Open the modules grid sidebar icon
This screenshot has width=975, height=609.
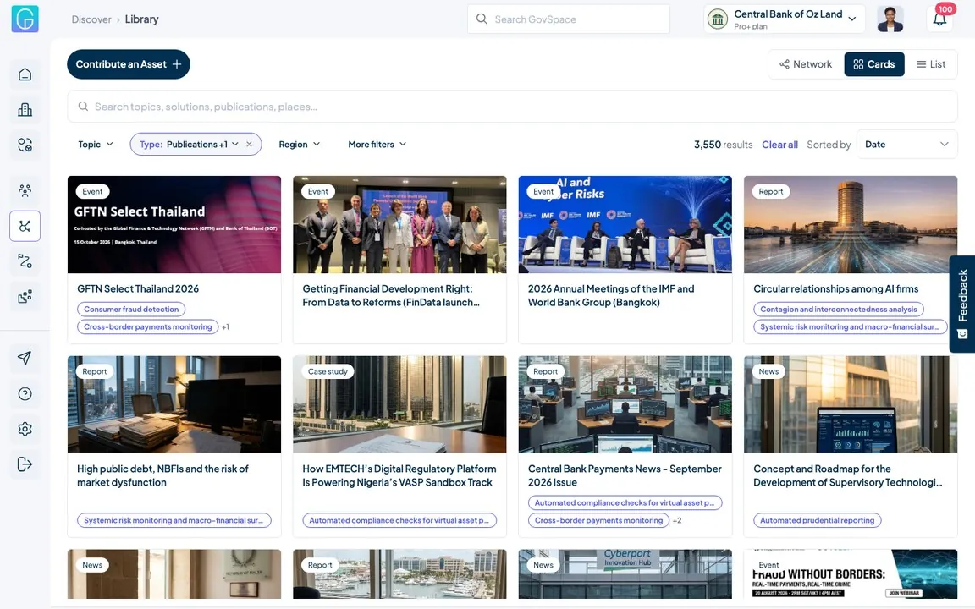(x=25, y=297)
